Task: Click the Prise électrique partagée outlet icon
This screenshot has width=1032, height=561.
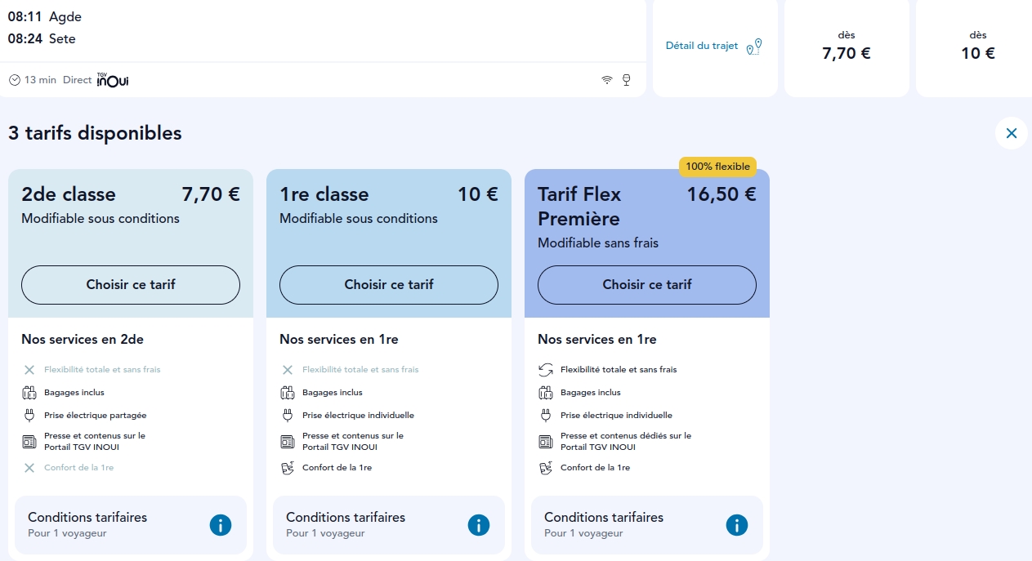Action: click(x=29, y=414)
